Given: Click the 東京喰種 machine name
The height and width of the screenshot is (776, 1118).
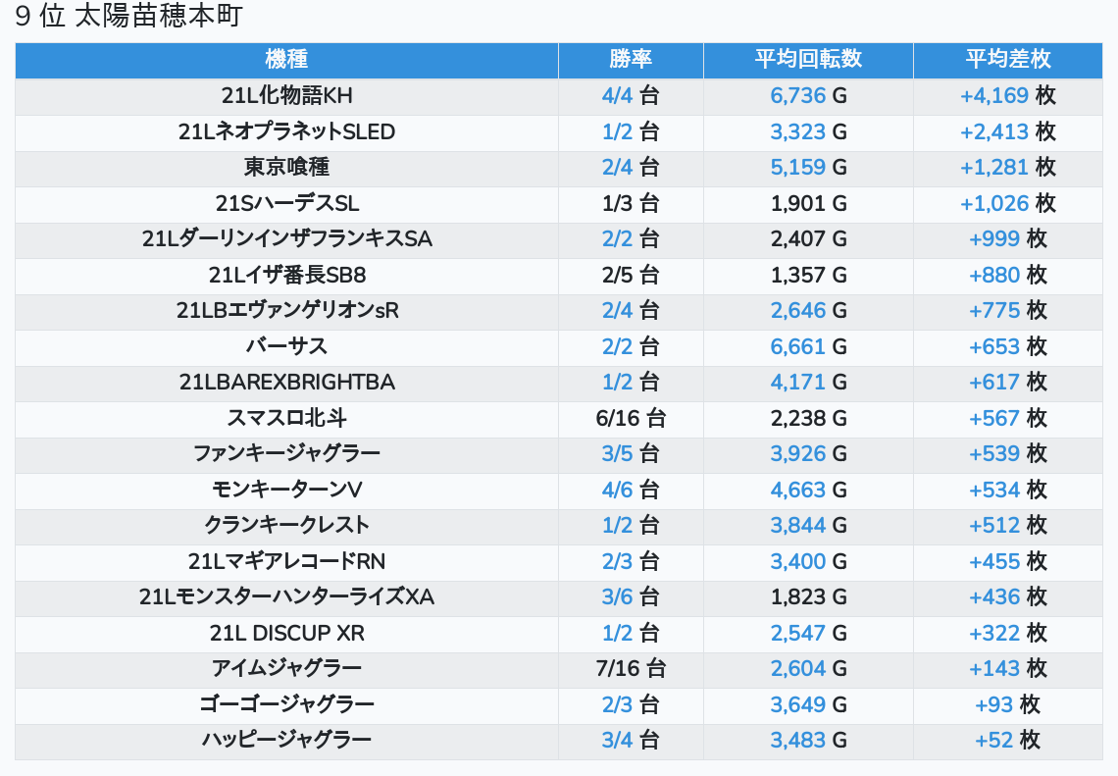Looking at the screenshot, I should pos(286,168).
